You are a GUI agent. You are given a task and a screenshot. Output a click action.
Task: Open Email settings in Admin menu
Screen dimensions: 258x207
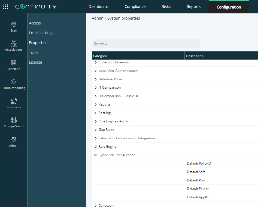click(x=41, y=33)
